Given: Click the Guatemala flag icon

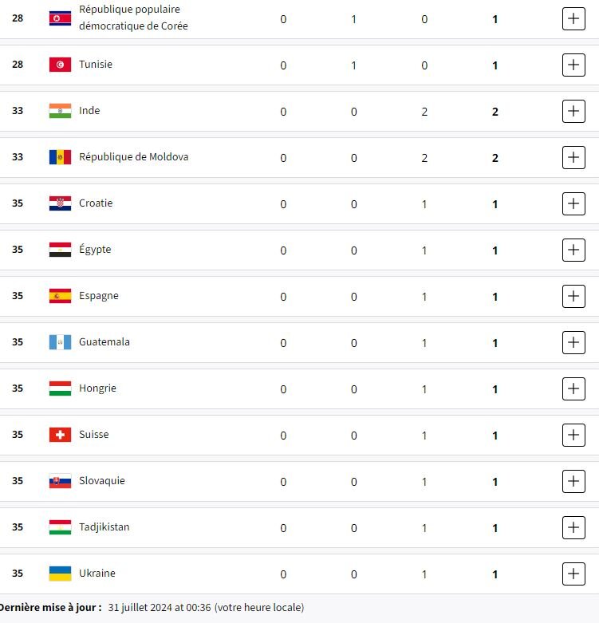Looking at the screenshot, I should click(60, 342).
